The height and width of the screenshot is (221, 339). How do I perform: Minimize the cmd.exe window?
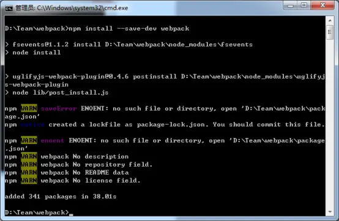click(291, 5)
